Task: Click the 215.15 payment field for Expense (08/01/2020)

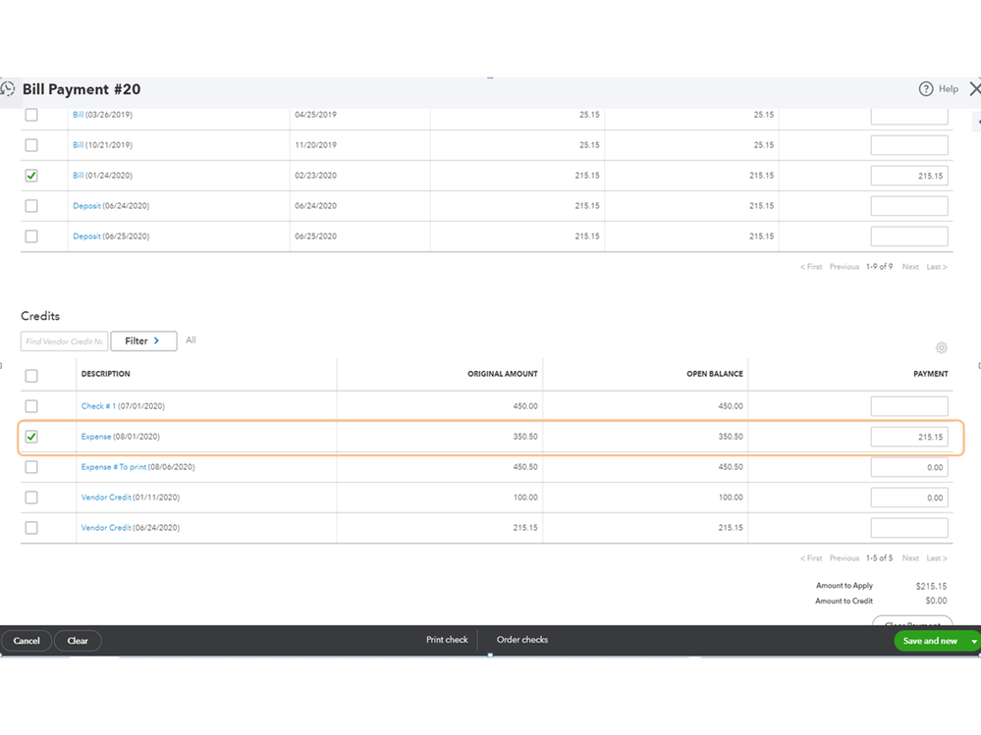Action: click(x=909, y=437)
